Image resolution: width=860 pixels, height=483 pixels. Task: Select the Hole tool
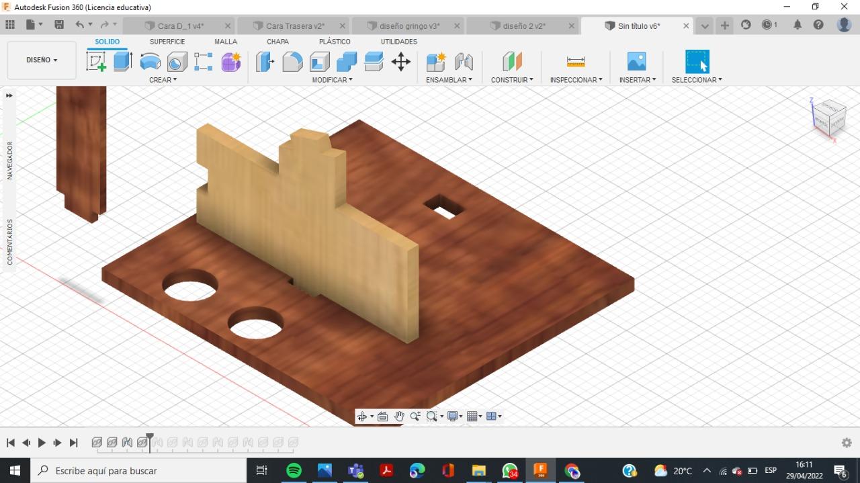point(177,62)
